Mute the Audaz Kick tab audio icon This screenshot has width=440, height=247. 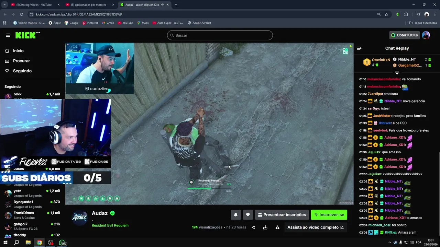click(x=162, y=5)
